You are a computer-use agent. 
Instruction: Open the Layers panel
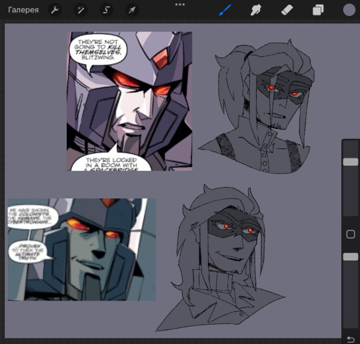[318, 10]
